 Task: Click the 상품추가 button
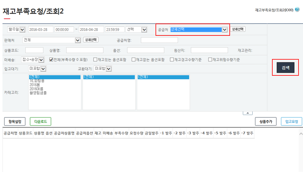[x=266, y=121]
